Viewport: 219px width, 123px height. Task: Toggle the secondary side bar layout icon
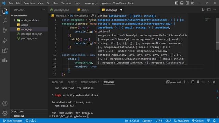pyautogui.click(x=187, y=3)
